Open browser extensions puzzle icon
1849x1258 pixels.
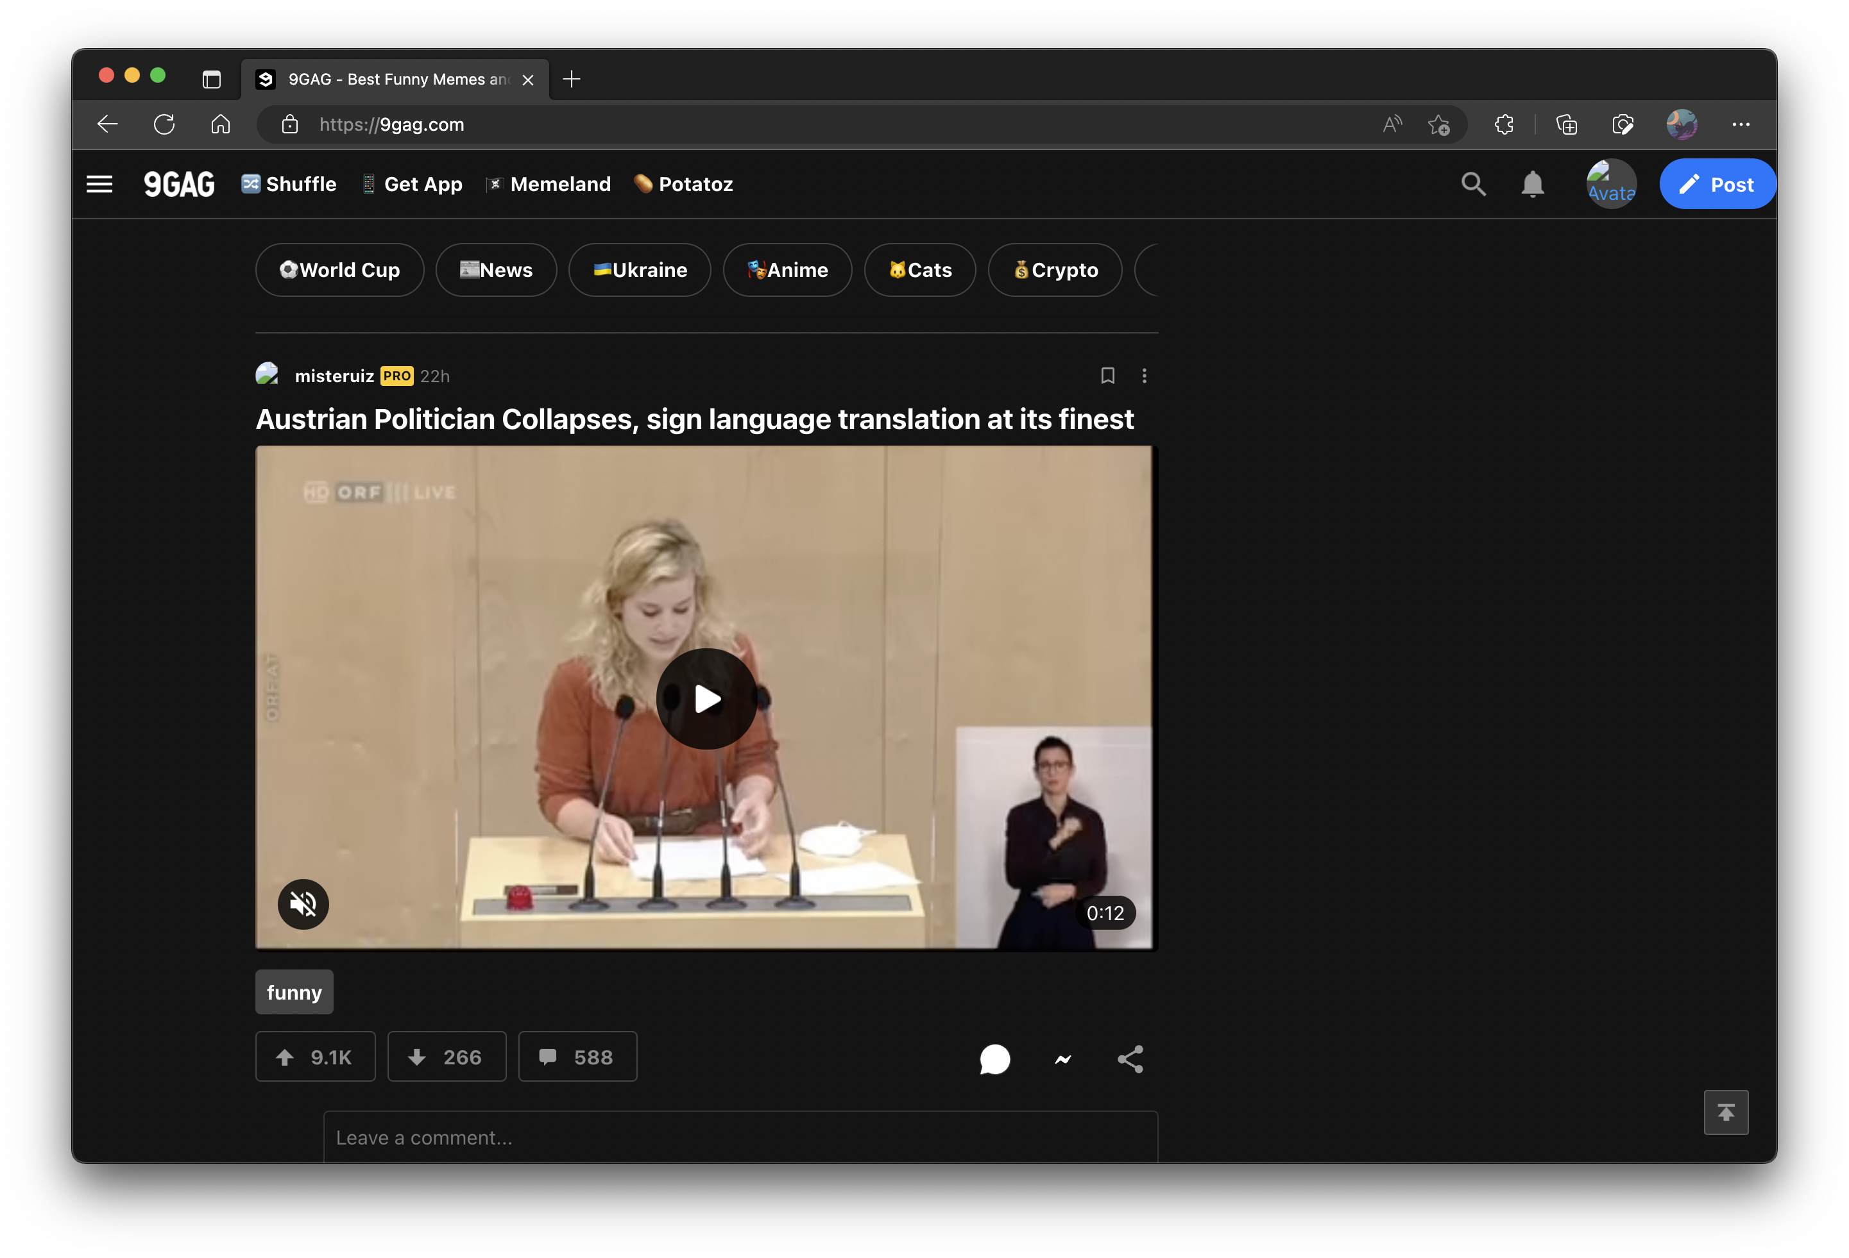coord(1504,125)
